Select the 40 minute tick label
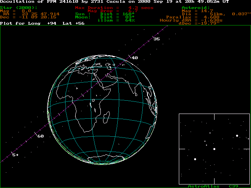 135,58
